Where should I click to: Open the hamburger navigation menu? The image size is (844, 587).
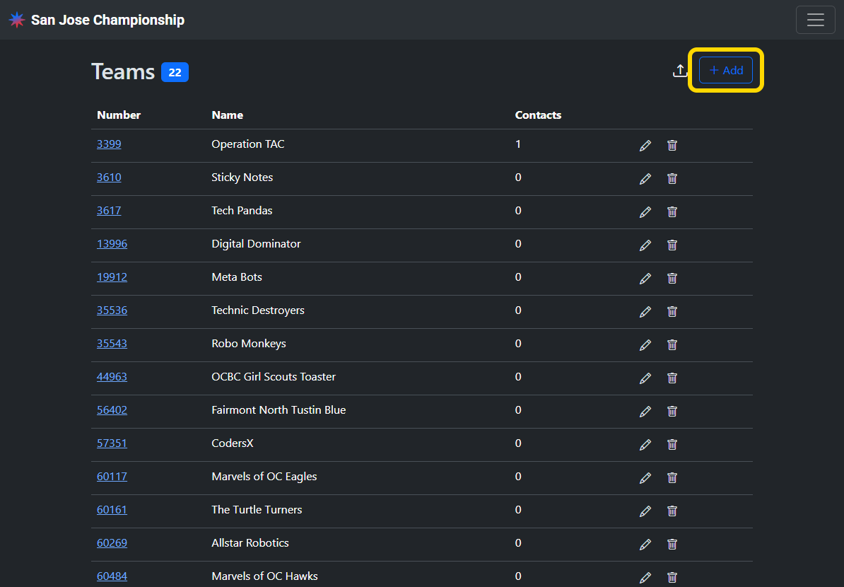click(x=815, y=20)
